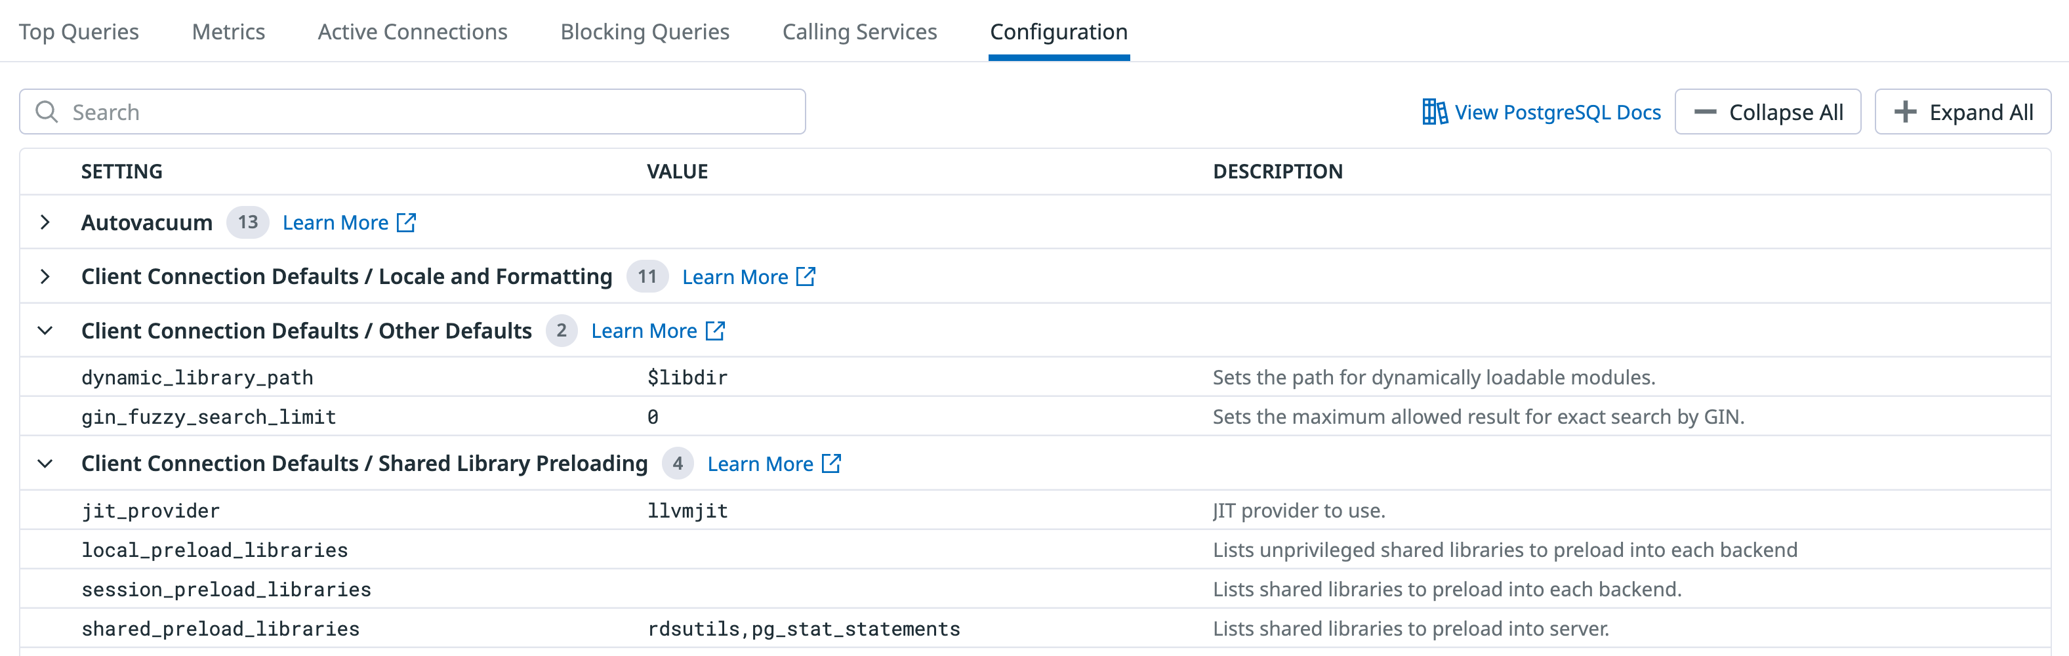
Task: Click external link icon for Other Defaults
Action: pos(715,331)
